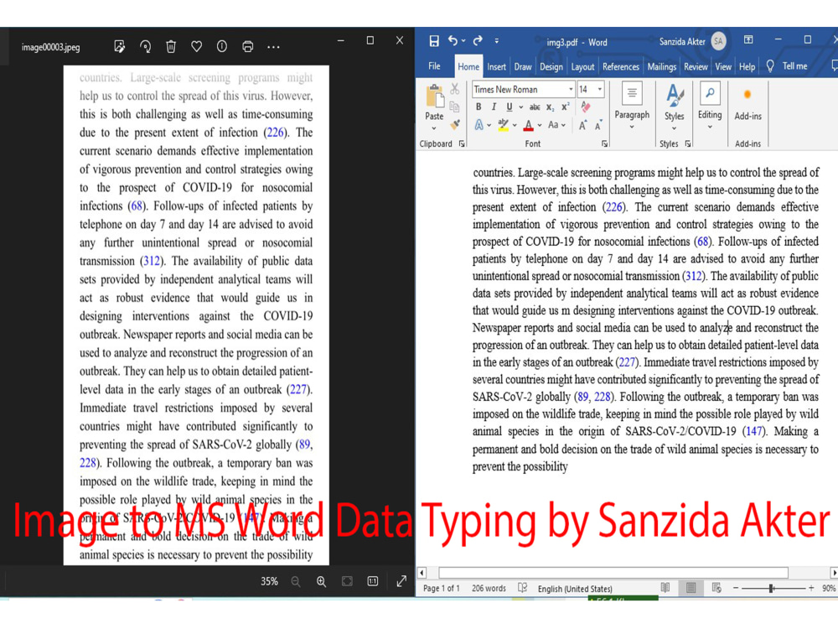Open the font color red A swatch
The height and width of the screenshot is (629, 838).
tap(529, 125)
